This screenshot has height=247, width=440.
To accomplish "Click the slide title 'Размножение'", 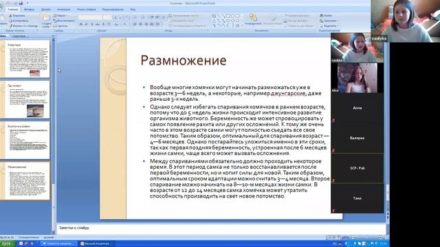I will (x=184, y=60).
